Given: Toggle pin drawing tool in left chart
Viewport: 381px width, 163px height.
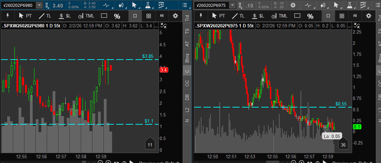Looking at the screenshot, I should [8, 16].
